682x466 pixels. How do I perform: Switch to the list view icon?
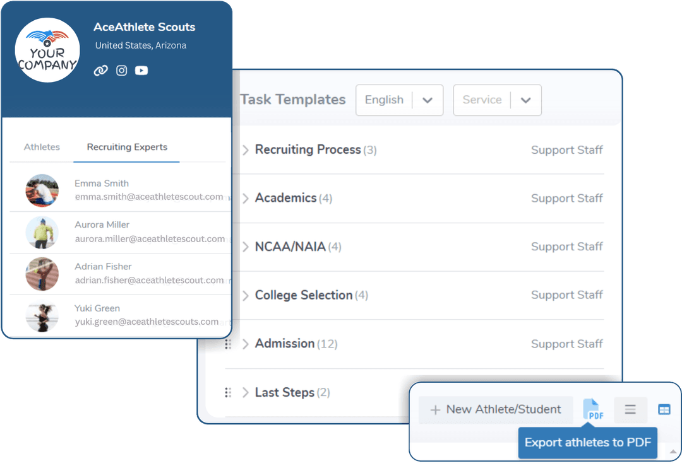630,410
